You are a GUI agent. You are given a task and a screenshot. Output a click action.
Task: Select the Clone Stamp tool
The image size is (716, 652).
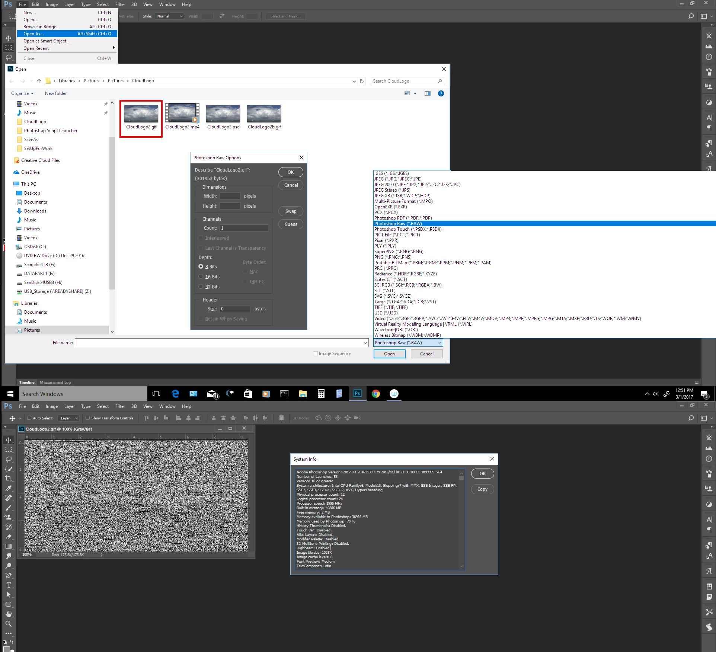9,517
